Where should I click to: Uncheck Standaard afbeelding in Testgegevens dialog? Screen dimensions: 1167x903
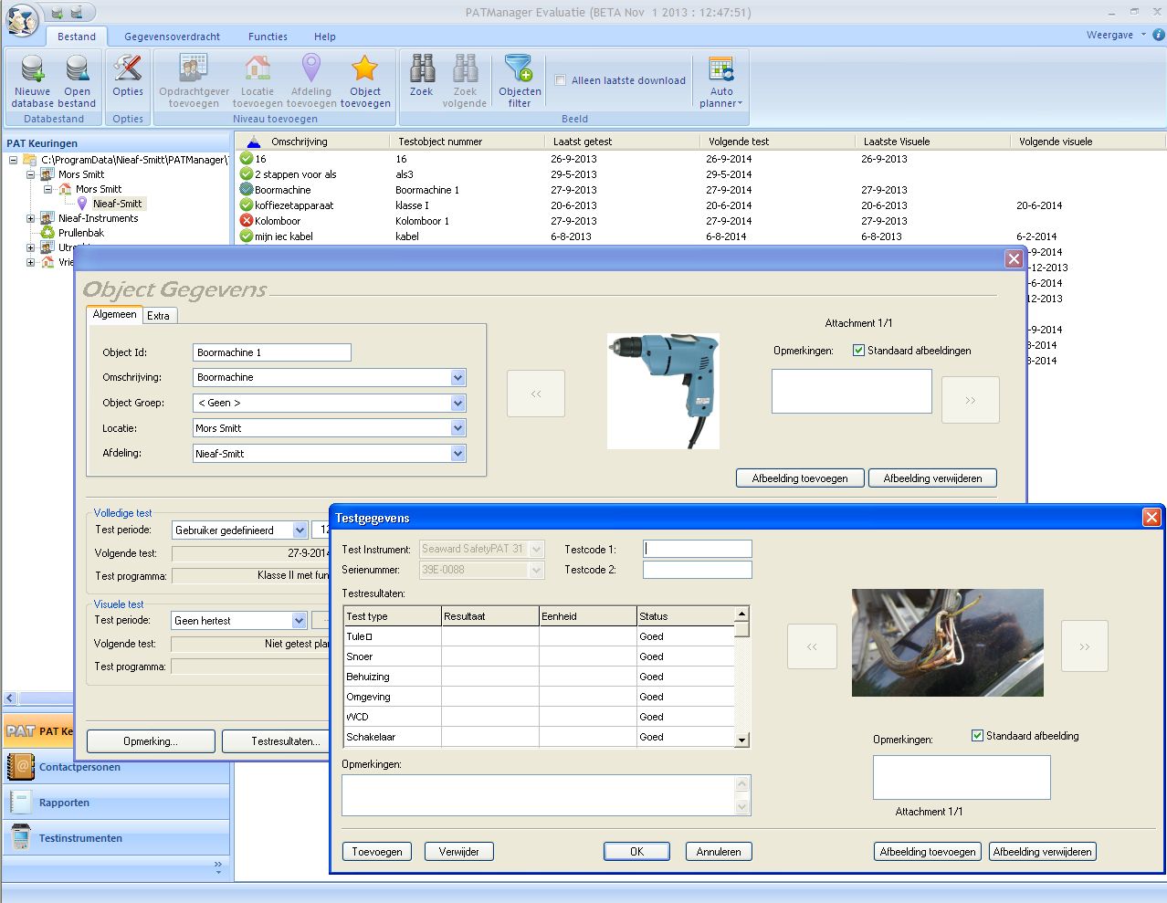[977, 736]
